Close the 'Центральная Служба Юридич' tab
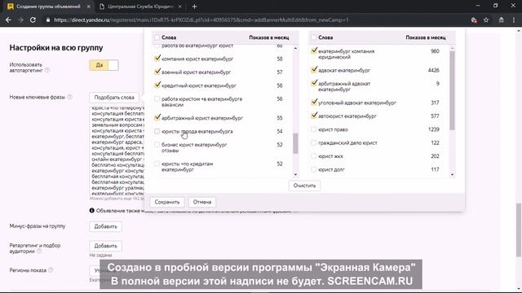Viewport: 522px width, 293px height. pos(179,7)
